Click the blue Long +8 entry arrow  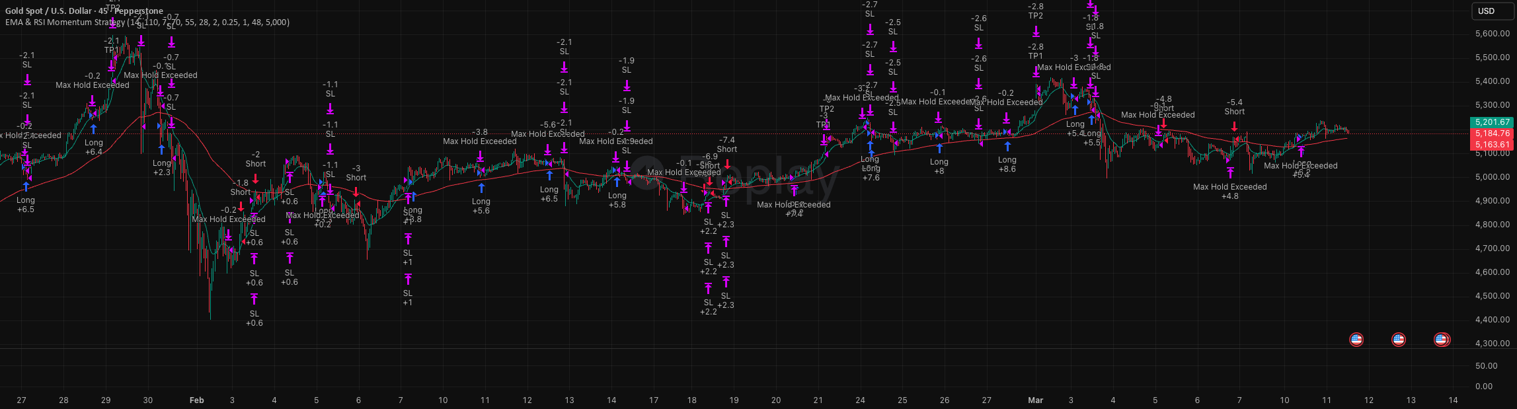click(x=939, y=149)
